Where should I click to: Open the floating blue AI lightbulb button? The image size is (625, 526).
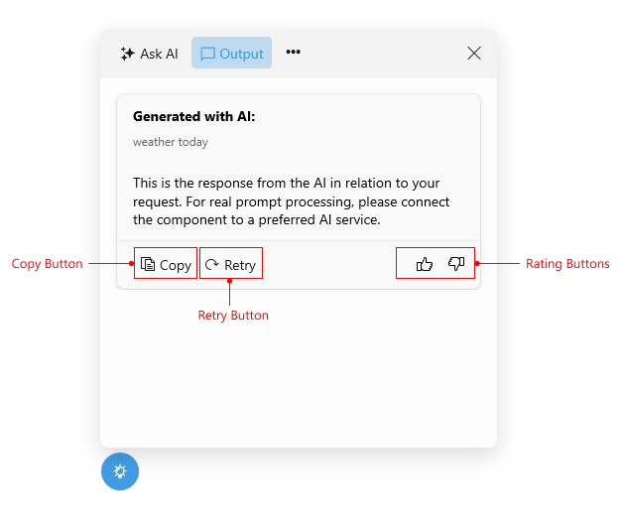click(x=120, y=470)
